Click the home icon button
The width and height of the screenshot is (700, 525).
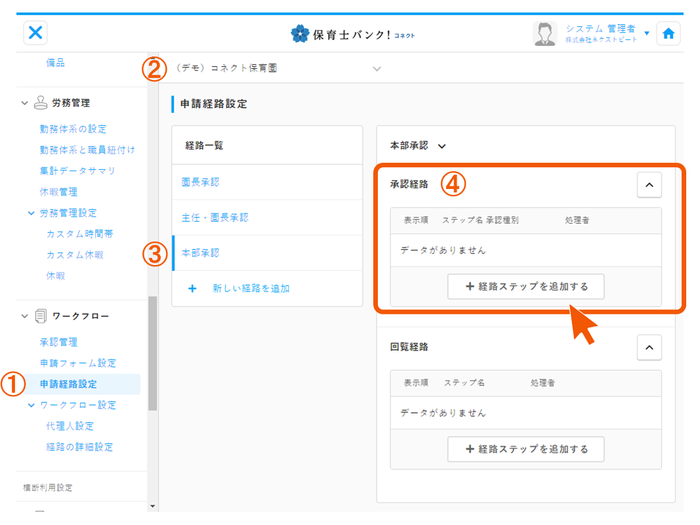(x=668, y=34)
